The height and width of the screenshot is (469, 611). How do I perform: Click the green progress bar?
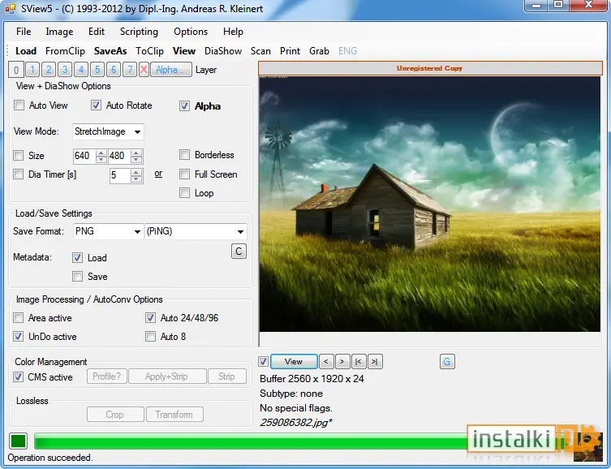251,441
